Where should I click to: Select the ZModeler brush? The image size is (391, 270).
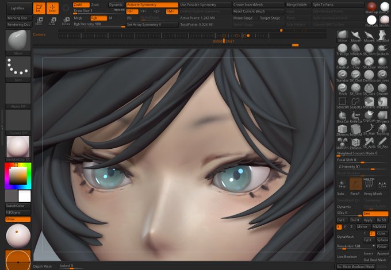pos(355,144)
